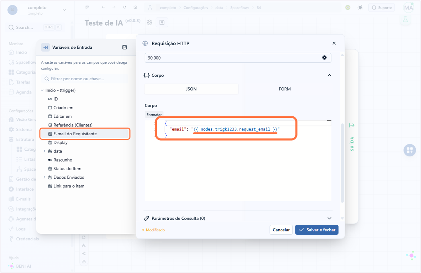Open the MA user avatar menu
Viewport: 421px width, 273px height.
(409, 7)
